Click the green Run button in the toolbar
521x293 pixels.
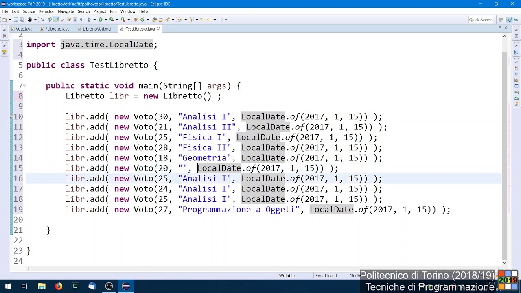coord(100,20)
